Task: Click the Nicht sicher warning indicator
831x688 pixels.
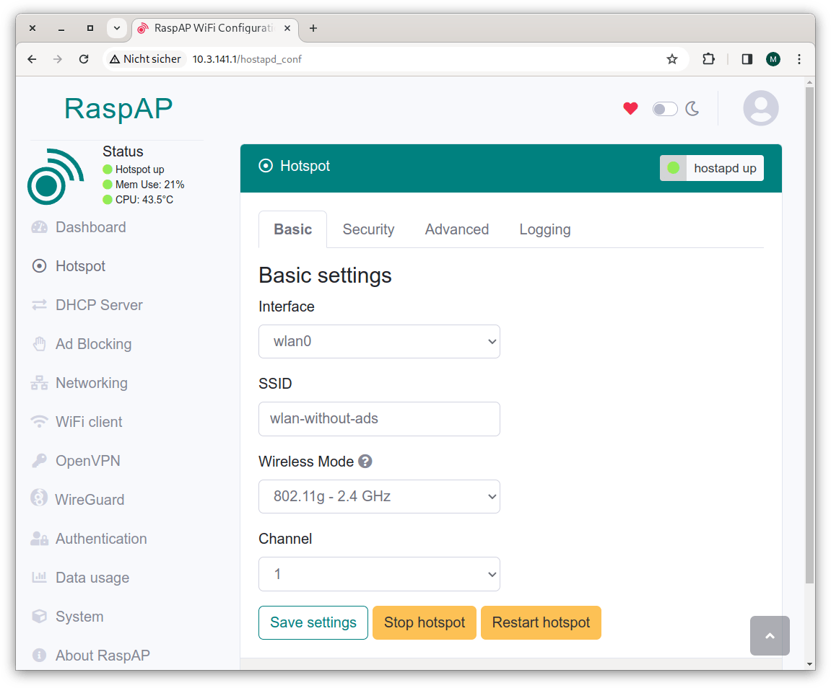Action: tap(145, 59)
